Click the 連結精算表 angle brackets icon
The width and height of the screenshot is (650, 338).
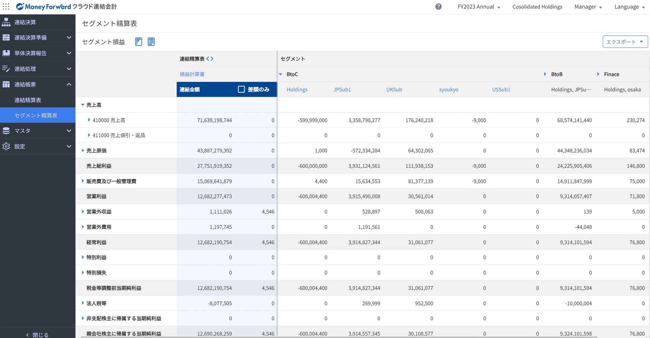coord(210,59)
